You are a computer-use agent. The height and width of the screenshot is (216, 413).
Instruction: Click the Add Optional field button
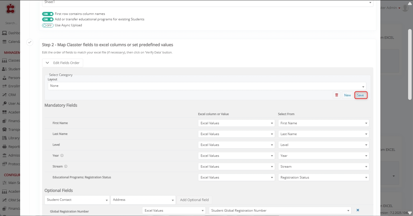coord(194,200)
